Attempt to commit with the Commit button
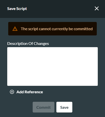105x117 pixels. (43, 107)
